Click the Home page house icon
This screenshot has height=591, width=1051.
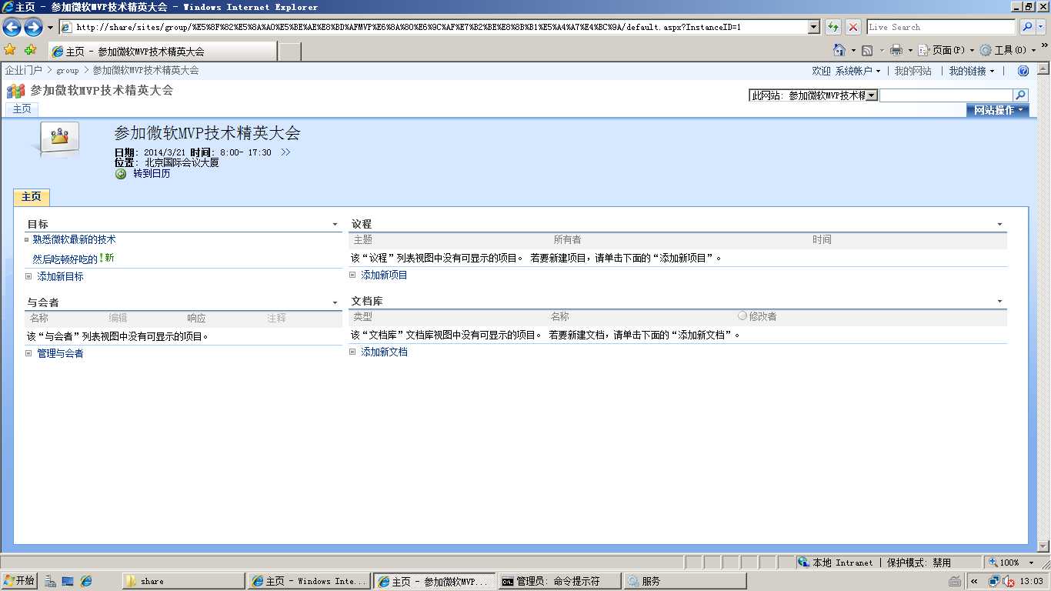(839, 50)
